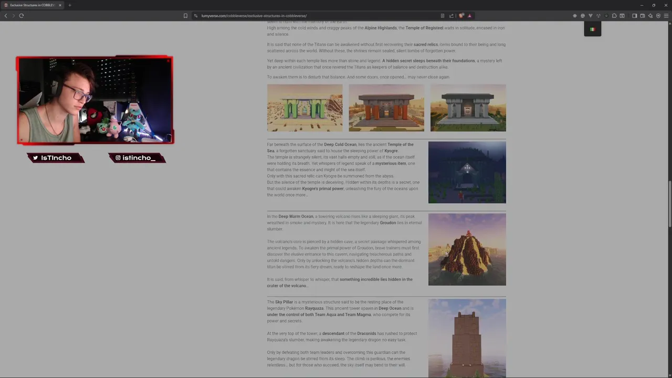This screenshot has height=378, width=672.
Task: Go back with the browser back arrow
Action: click(x=6, y=16)
